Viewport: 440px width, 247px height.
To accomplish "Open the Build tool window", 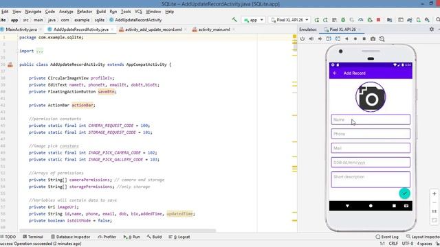I will click(154, 237).
